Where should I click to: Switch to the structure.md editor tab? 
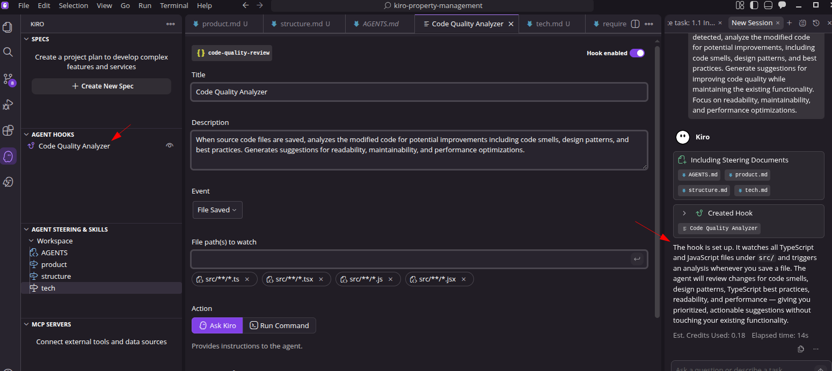click(304, 24)
